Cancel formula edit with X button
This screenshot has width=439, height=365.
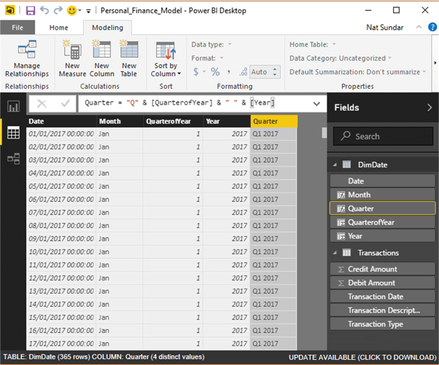click(42, 103)
